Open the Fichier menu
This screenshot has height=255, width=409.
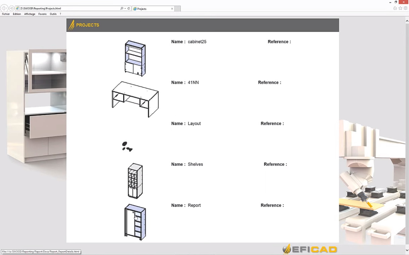click(x=6, y=14)
